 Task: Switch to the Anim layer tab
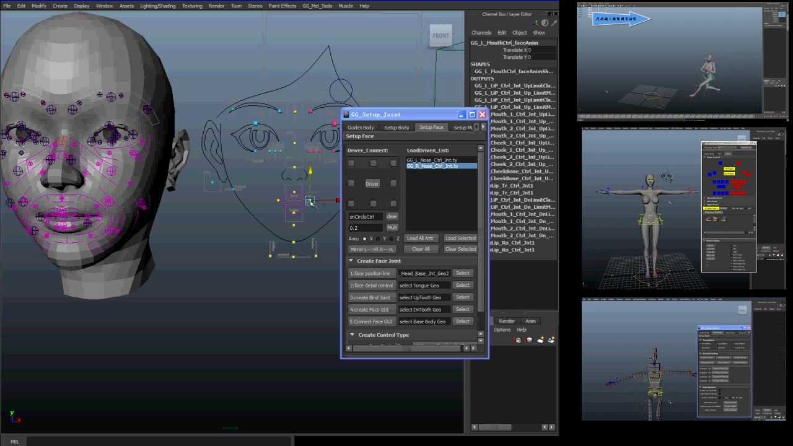pos(530,321)
